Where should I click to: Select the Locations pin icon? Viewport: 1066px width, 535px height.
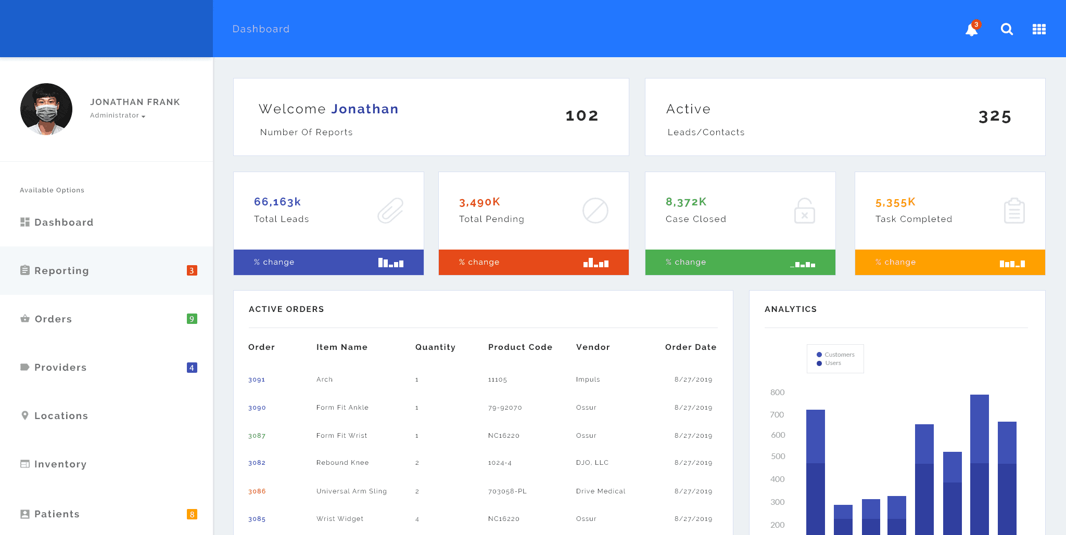[24, 415]
